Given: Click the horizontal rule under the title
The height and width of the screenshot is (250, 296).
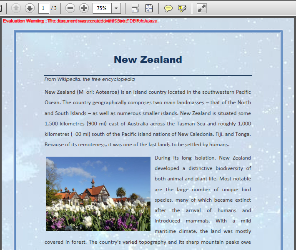Looking at the screenshot, I should [x=148, y=75].
